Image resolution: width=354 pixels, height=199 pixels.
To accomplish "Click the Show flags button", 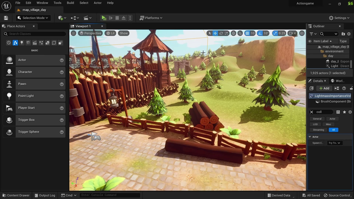I will coord(124,33).
